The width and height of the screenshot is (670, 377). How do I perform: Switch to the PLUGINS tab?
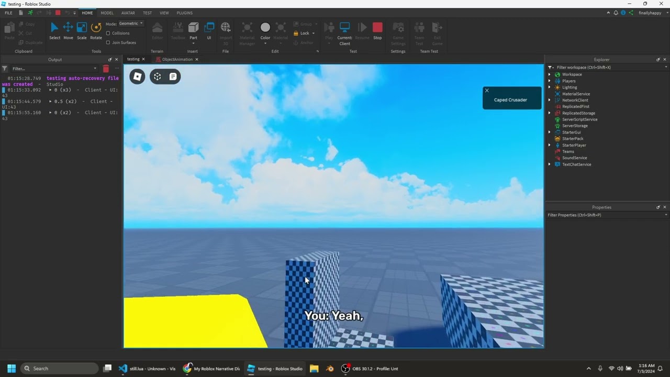[x=185, y=13]
